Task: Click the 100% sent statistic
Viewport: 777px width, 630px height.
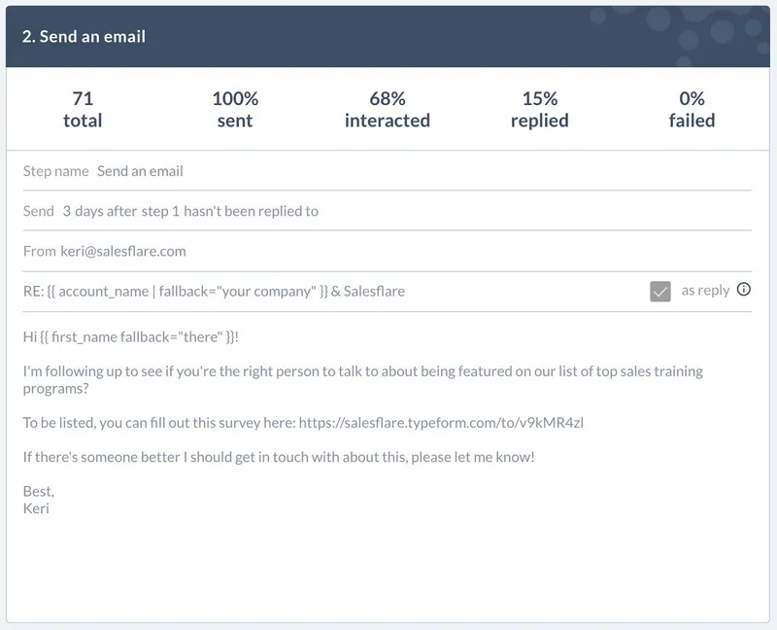Action: [x=235, y=109]
